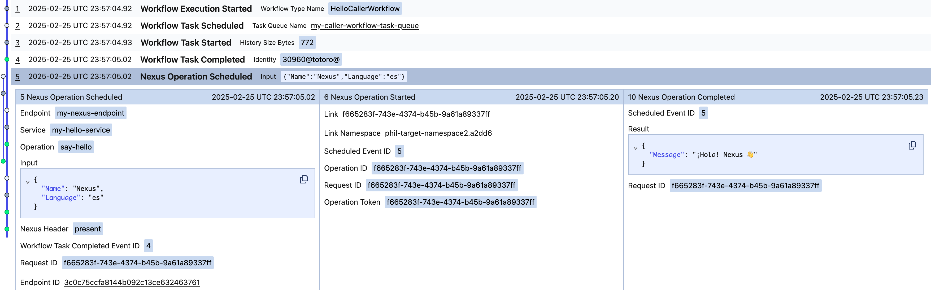
Task: Collapse the Result JSON using its chevron
Action: 635,148
